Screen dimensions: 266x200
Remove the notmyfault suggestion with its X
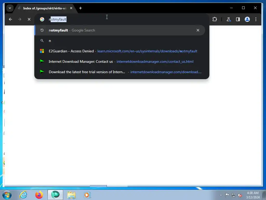tap(198, 30)
